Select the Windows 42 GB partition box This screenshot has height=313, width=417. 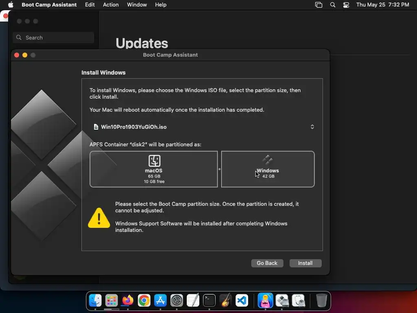click(x=268, y=169)
